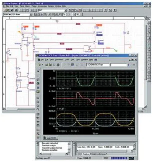Expand part selection combo box arrow in Capture
The image size is (153, 162).
(x=65, y=10)
